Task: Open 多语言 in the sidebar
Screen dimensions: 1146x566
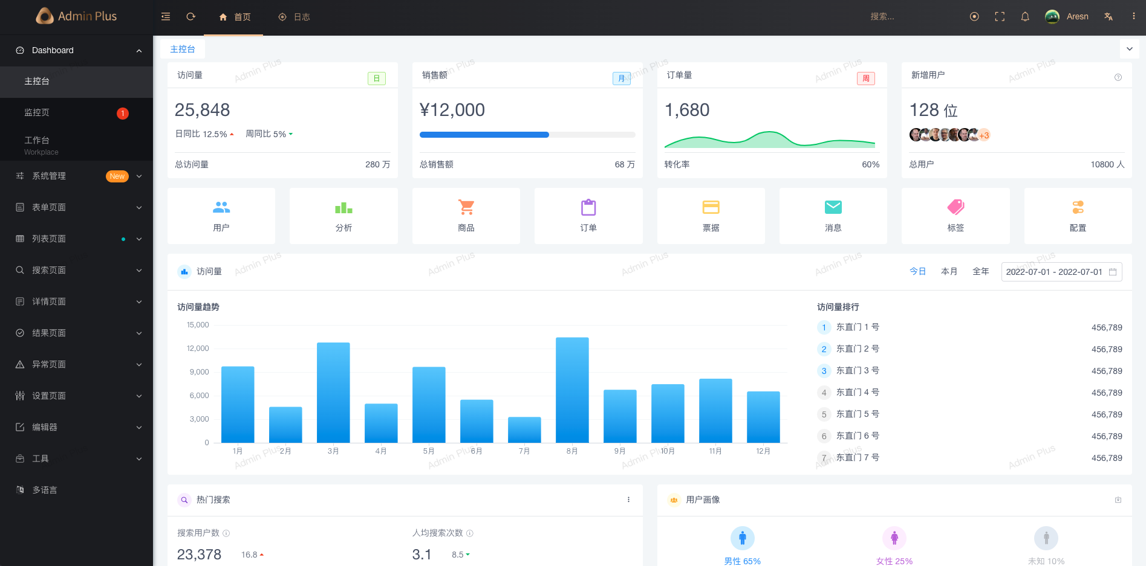Action: (76, 490)
